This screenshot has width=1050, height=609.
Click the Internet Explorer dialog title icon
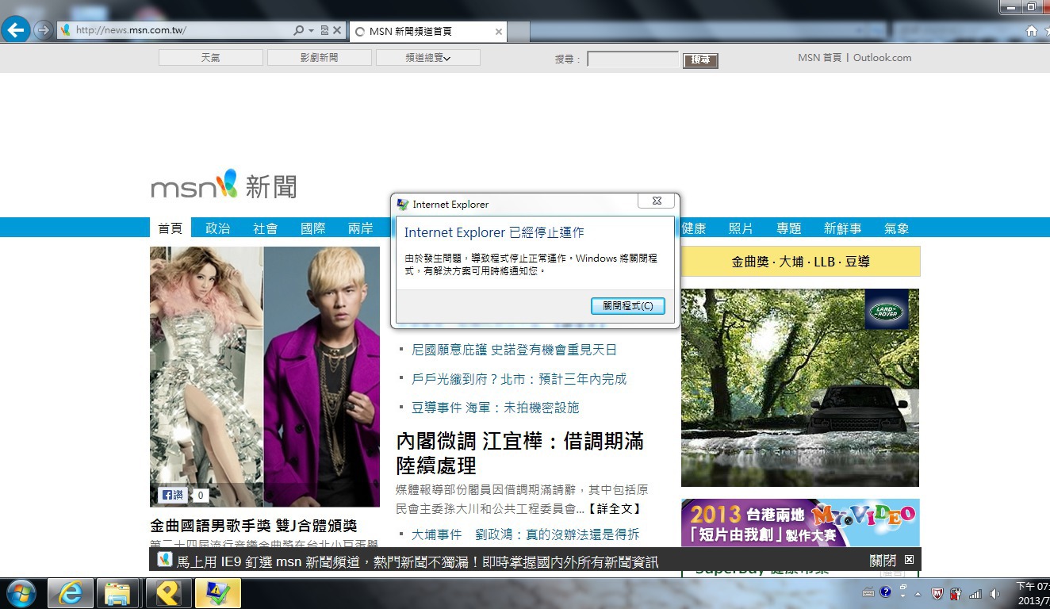pyautogui.click(x=403, y=205)
